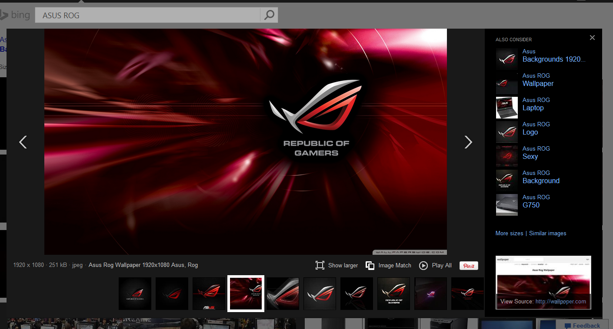Click the Play All label
This screenshot has height=329, width=613.
click(x=442, y=265)
